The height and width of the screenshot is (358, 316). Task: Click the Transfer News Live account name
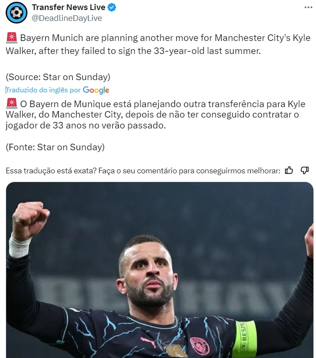pyautogui.click(x=68, y=7)
